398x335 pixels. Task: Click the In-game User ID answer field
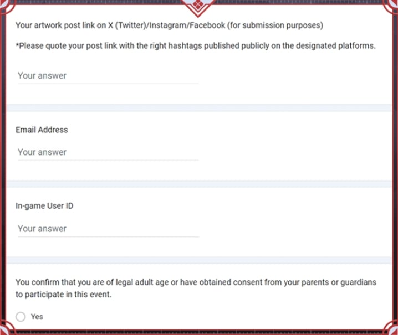coord(108,229)
